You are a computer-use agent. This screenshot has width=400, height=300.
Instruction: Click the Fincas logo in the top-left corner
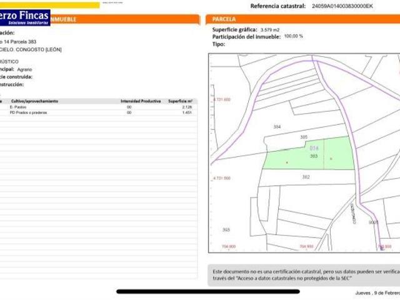[25, 17]
